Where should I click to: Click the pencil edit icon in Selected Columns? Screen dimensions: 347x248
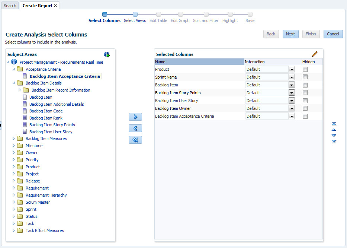point(315,54)
